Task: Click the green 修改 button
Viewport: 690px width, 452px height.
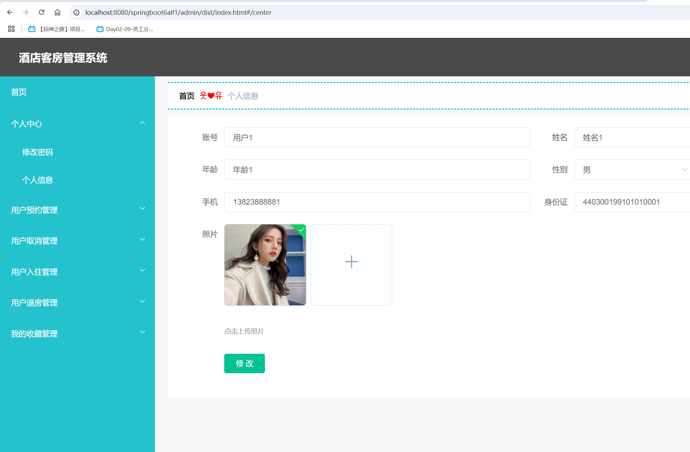Action: 244,363
